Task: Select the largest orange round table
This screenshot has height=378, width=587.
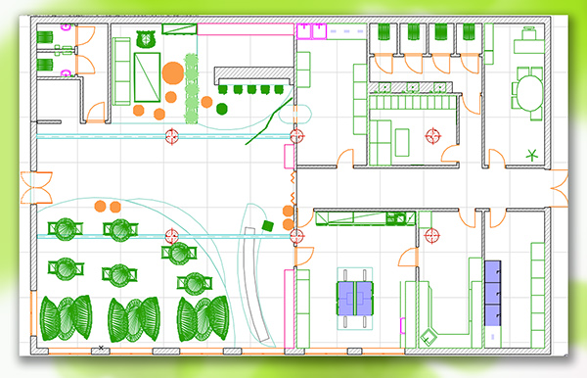Action: [172, 73]
